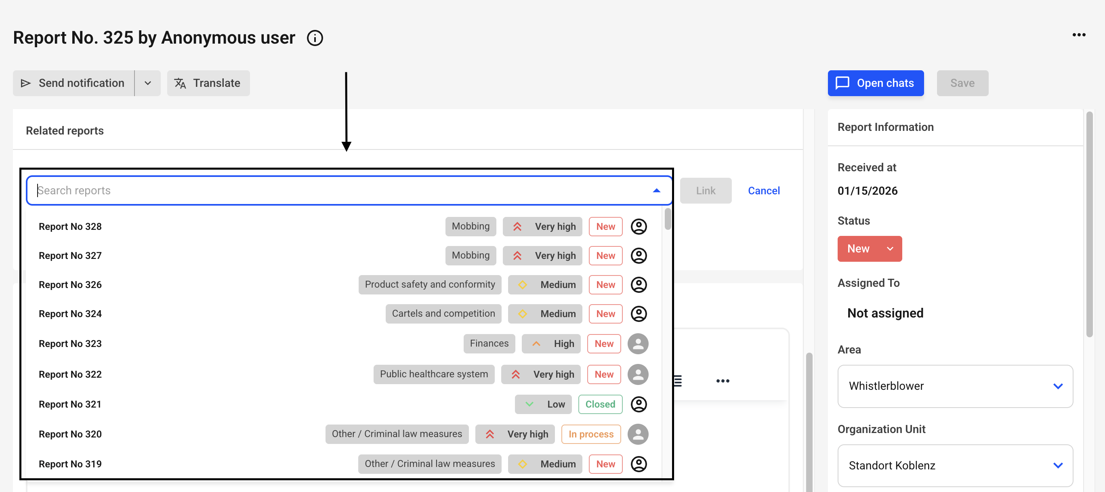Select Report No 326 from the list
The height and width of the screenshot is (492, 1105).
[x=70, y=285]
